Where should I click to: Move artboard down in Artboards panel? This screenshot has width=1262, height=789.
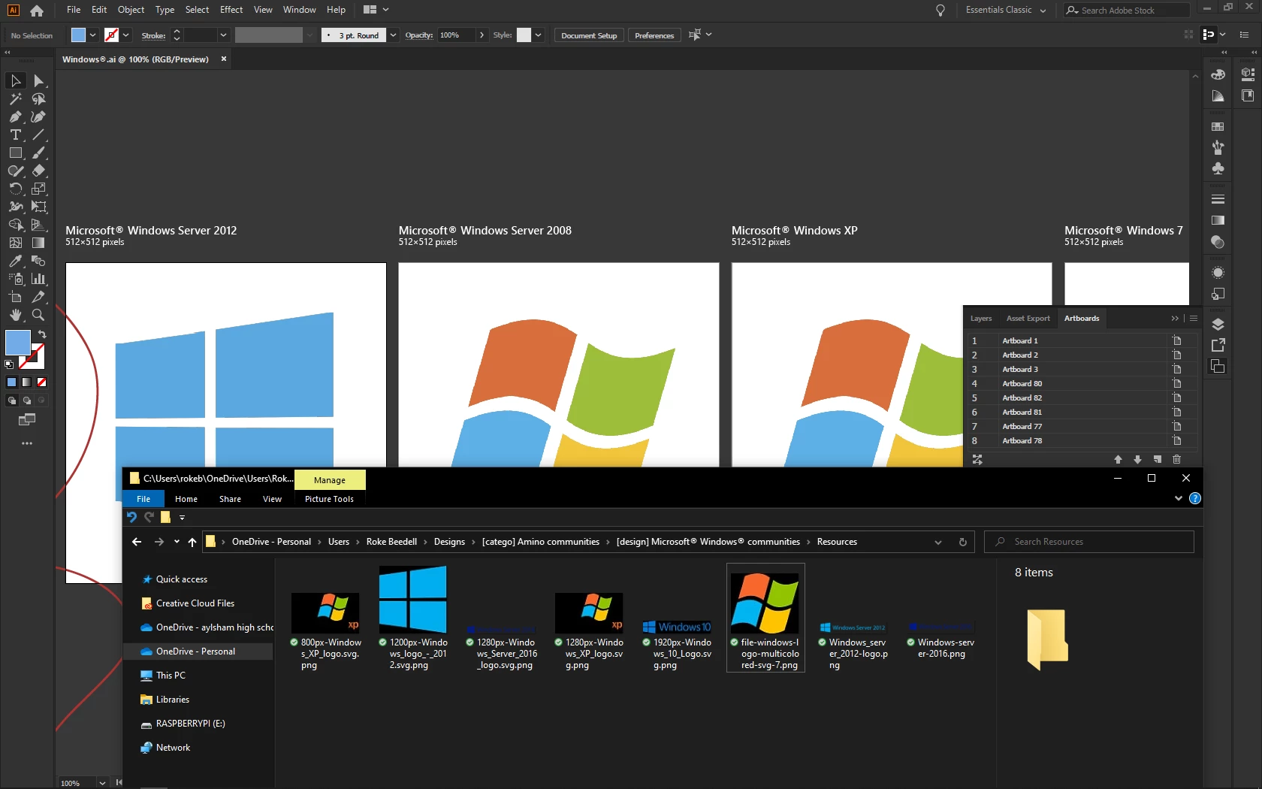pos(1137,459)
